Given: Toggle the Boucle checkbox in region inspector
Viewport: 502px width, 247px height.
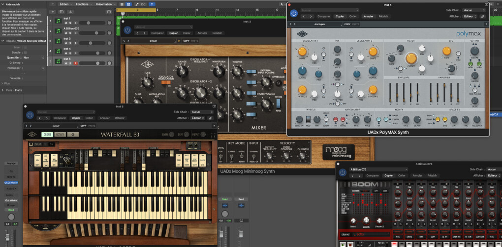Looking at the screenshot, I should coord(26,53).
